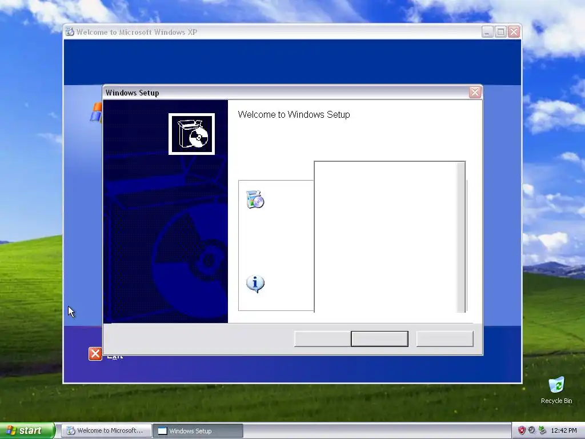Click the boxed-CD icon in Setup list
The width and height of the screenshot is (585, 439).
coord(255,199)
